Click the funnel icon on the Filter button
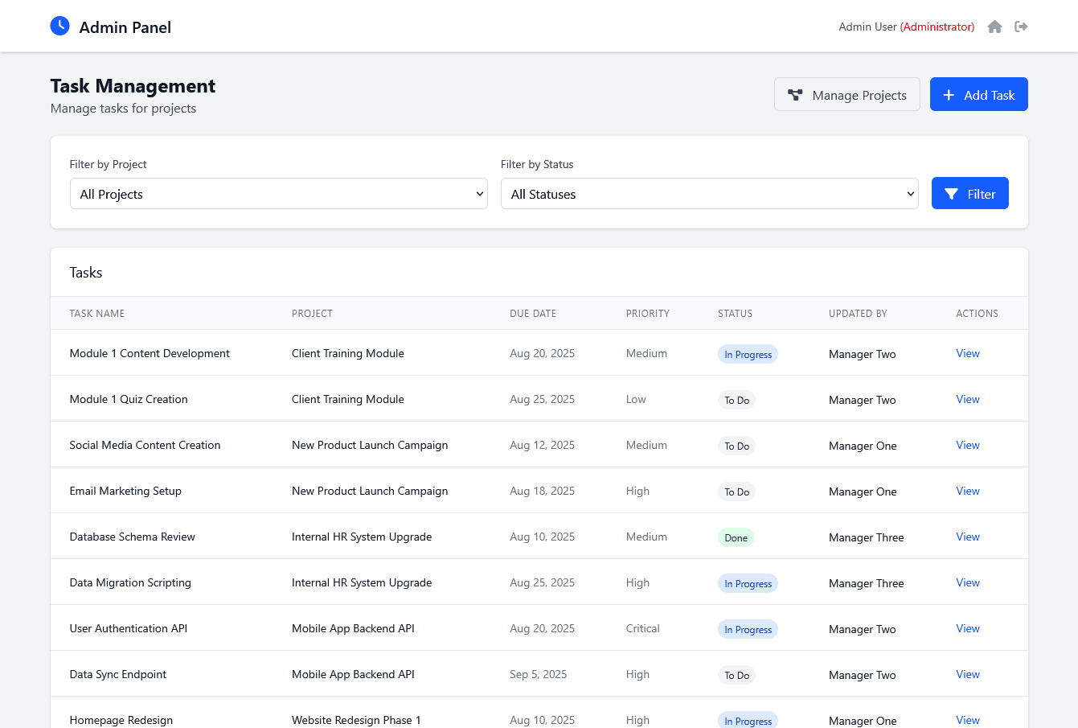Image resolution: width=1078 pixels, height=728 pixels. (952, 193)
